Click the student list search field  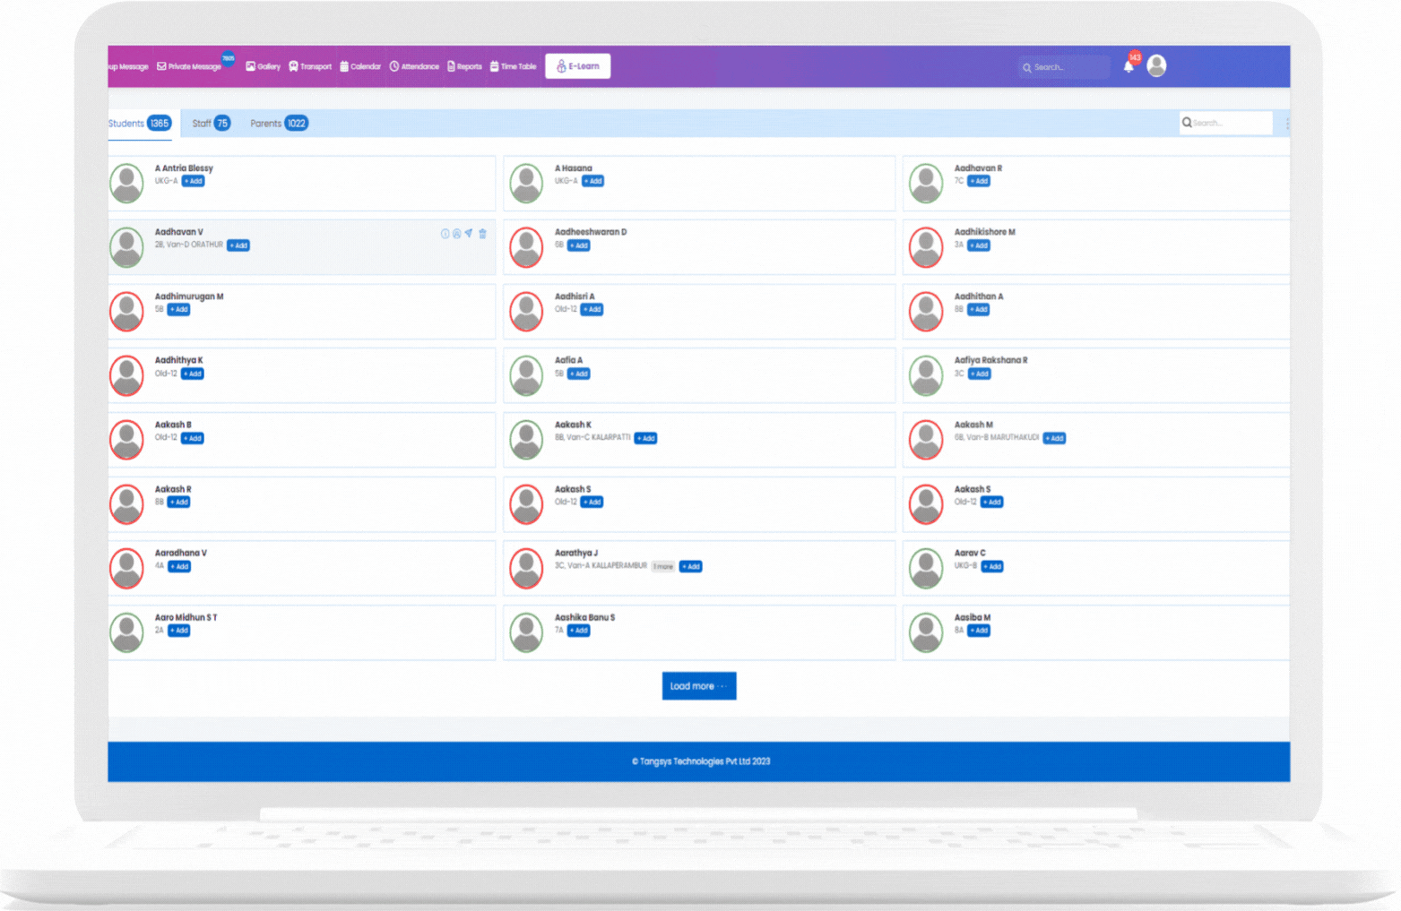coord(1228,124)
